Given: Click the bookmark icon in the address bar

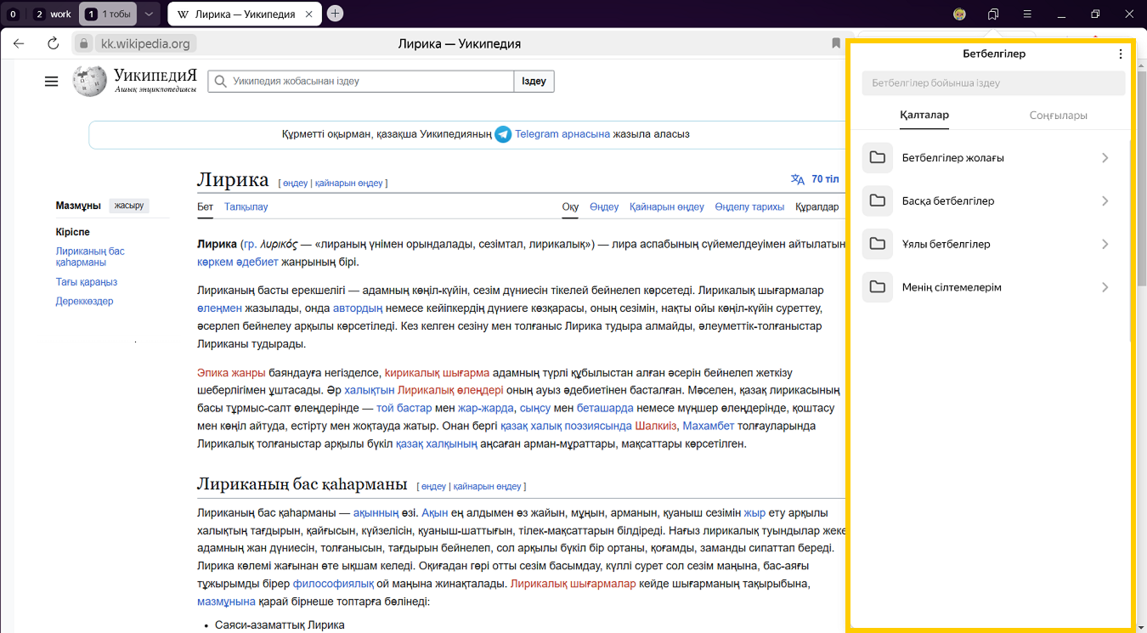Looking at the screenshot, I should tap(836, 43).
